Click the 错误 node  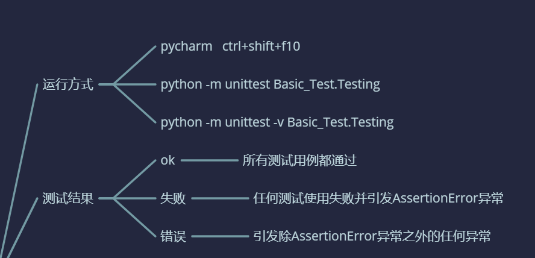[173, 236]
